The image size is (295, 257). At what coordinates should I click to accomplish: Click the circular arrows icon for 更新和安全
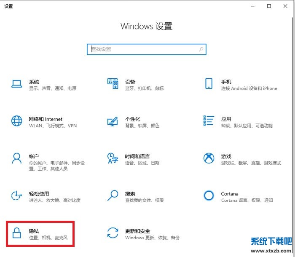(x=113, y=233)
